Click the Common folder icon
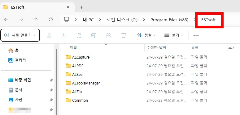The height and width of the screenshot is (115, 240). pos(68,100)
